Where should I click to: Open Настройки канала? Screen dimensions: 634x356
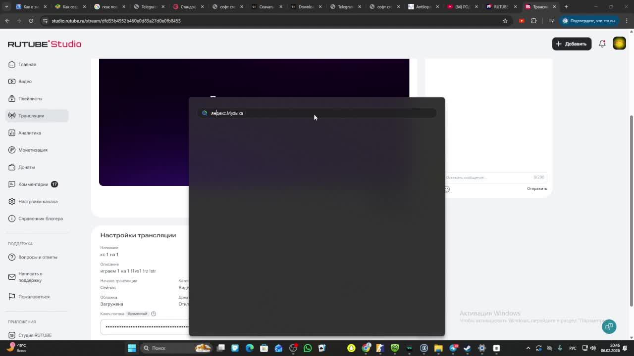pyautogui.click(x=38, y=201)
